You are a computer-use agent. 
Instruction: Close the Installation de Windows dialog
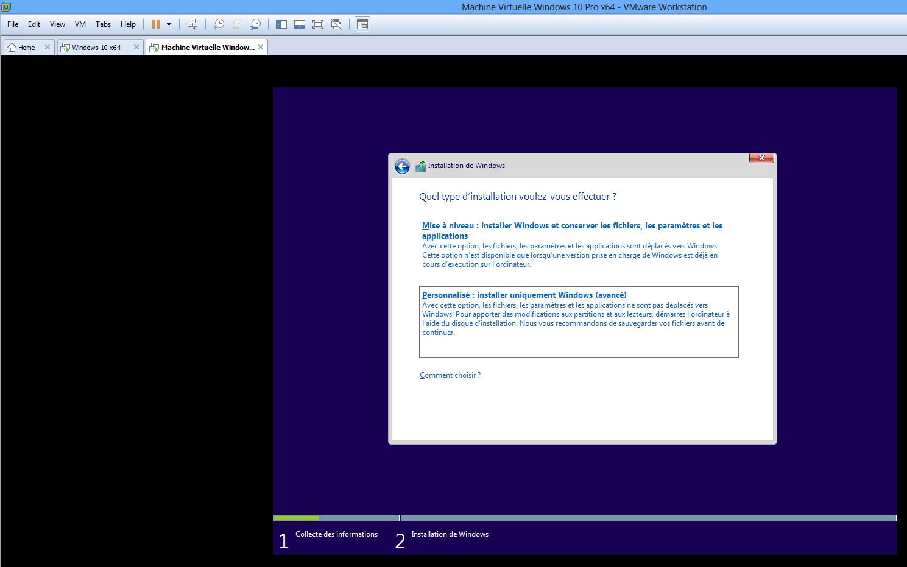[x=761, y=158]
